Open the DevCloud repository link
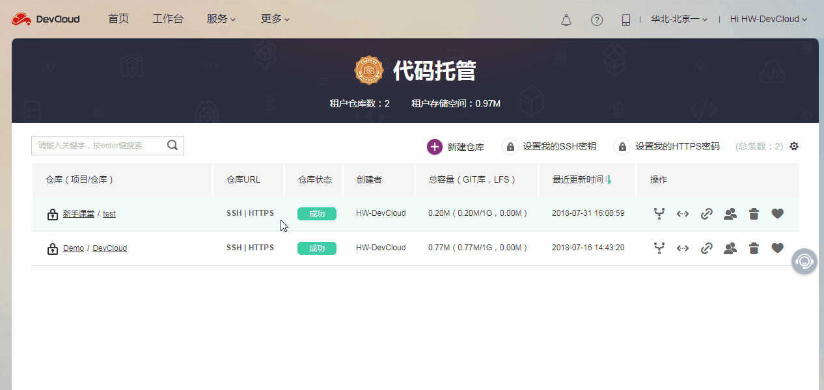 (109, 248)
